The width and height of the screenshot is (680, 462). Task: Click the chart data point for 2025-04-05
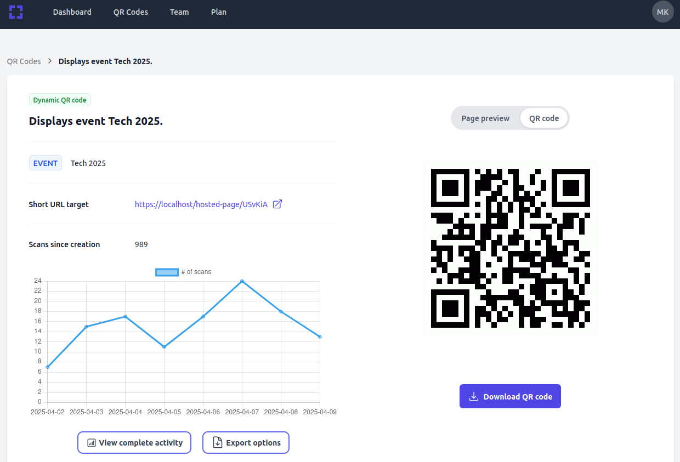click(164, 347)
